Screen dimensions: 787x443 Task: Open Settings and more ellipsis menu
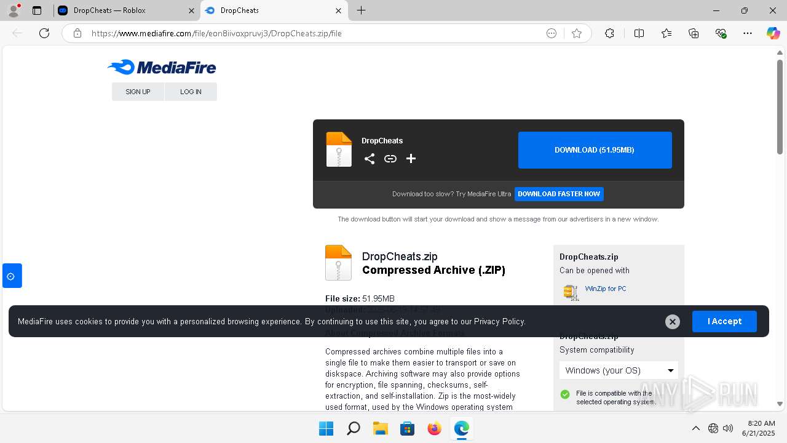748,33
